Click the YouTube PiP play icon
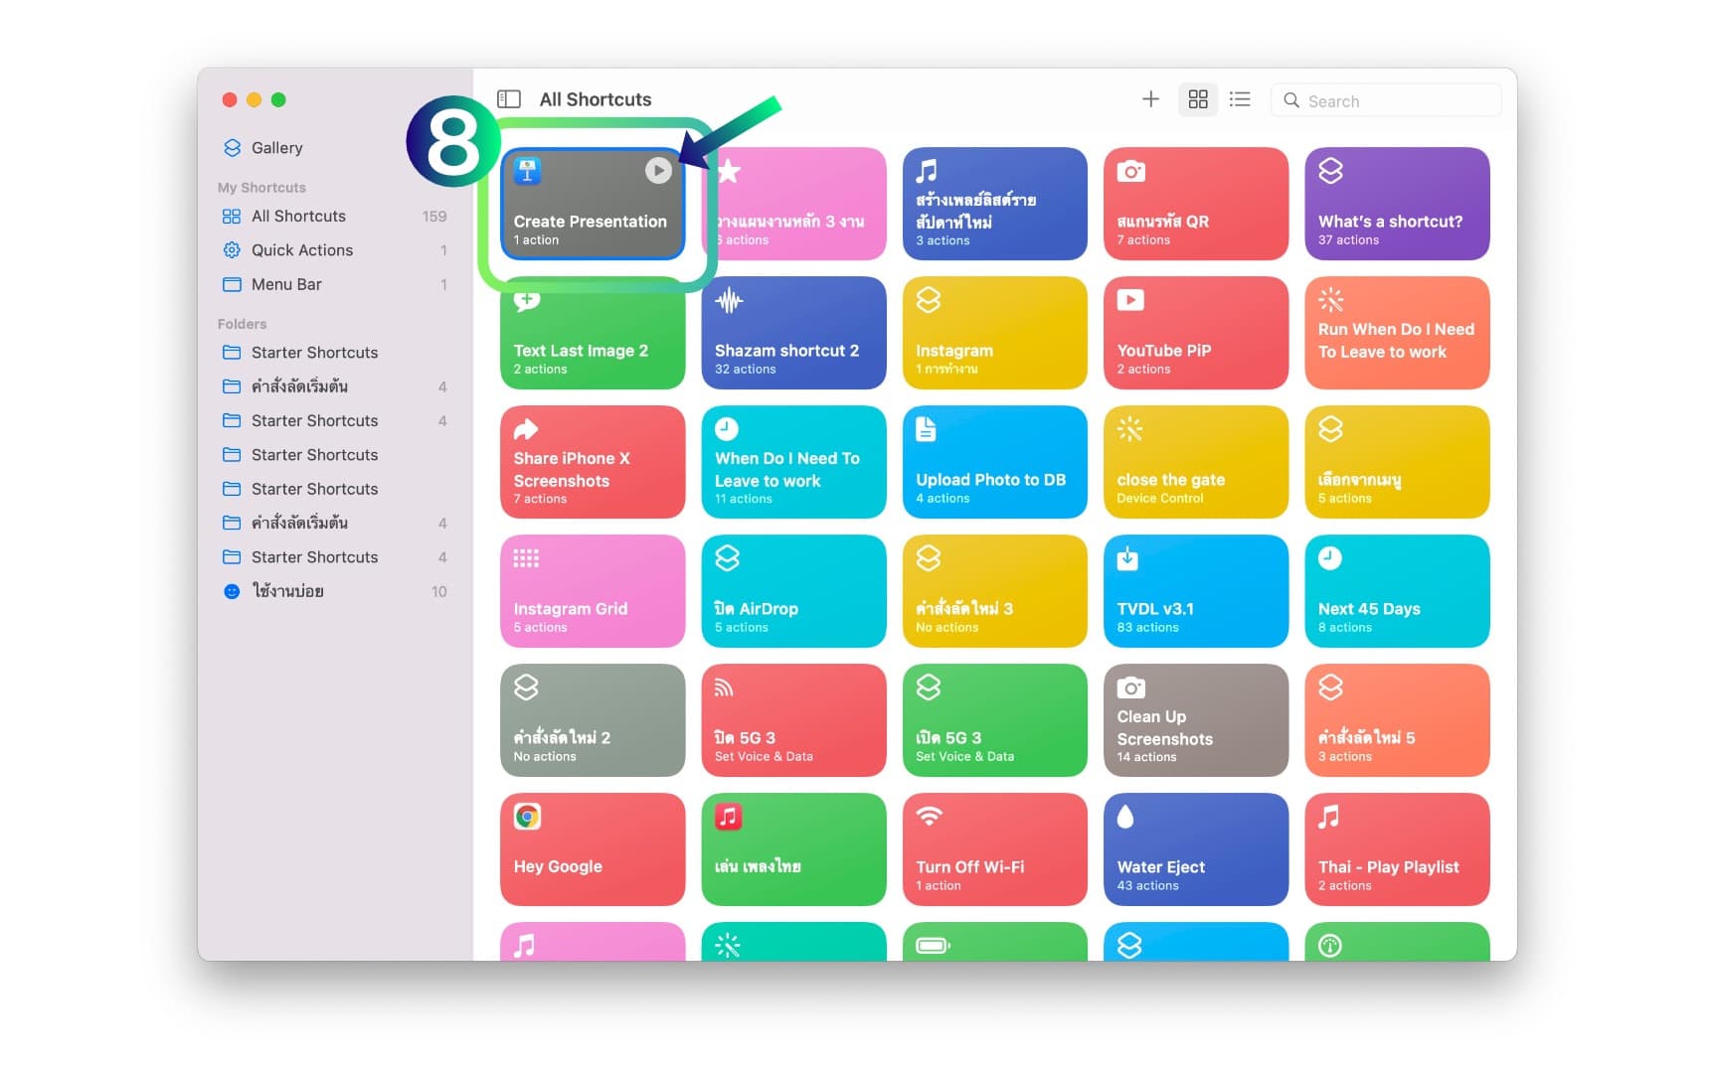The height and width of the screenshot is (1073, 1715). click(1130, 300)
